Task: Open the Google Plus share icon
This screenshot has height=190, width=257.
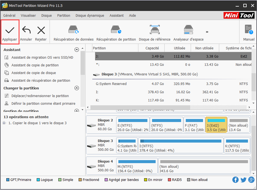Action: [x=251, y=180]
